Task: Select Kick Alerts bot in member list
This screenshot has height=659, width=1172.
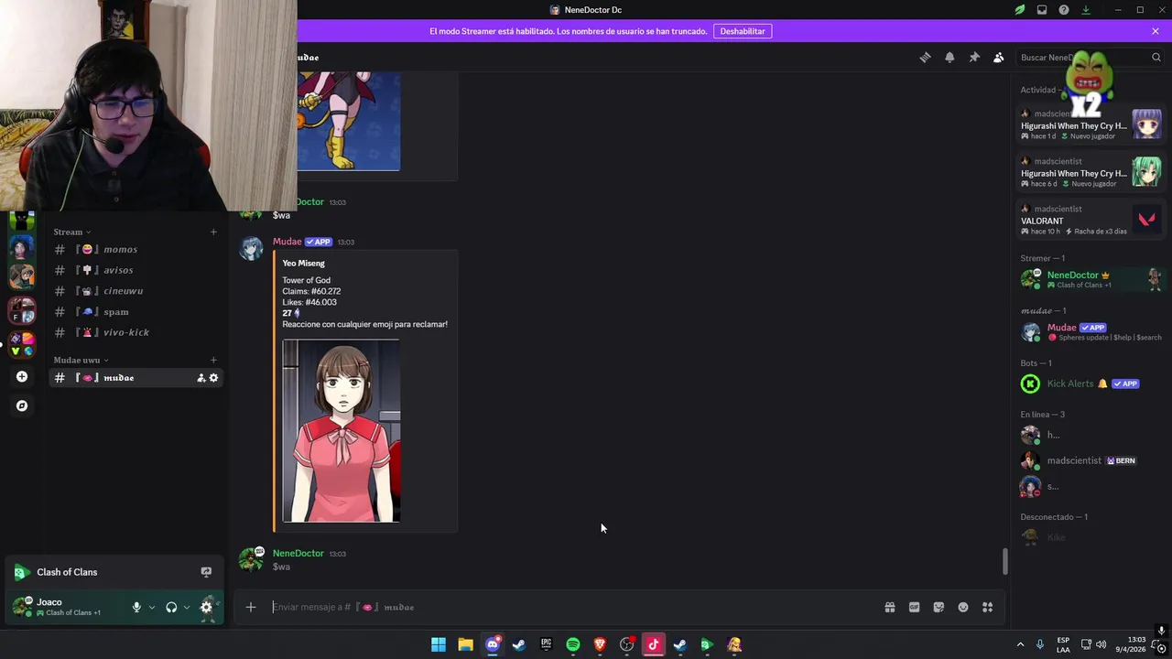Action: click(x=1090, y=384)
